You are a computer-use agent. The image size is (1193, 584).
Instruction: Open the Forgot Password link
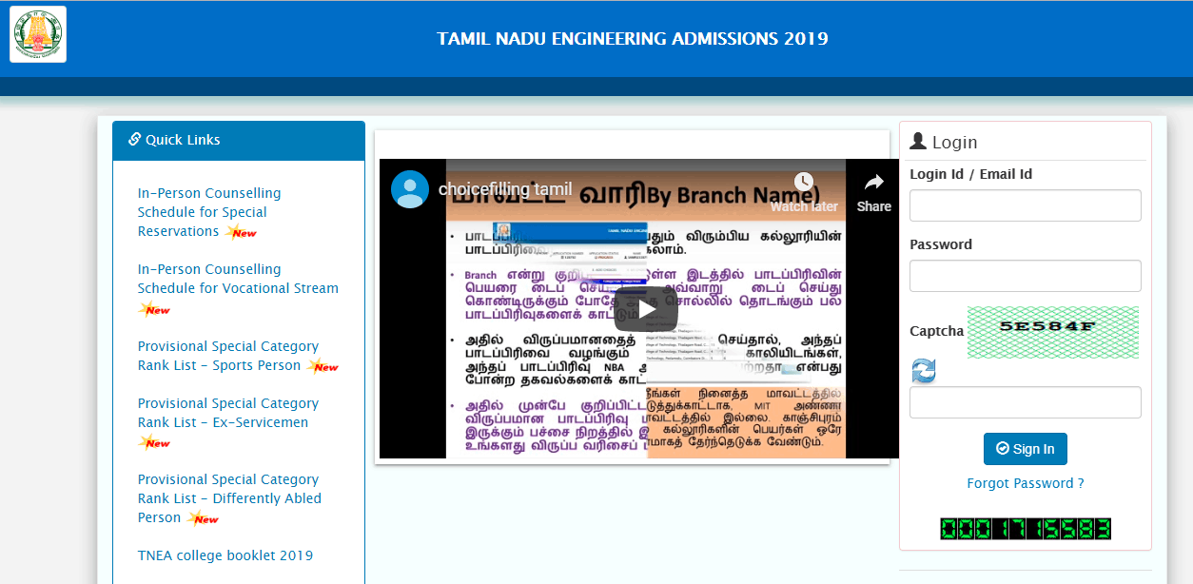tap(1025, 483)
